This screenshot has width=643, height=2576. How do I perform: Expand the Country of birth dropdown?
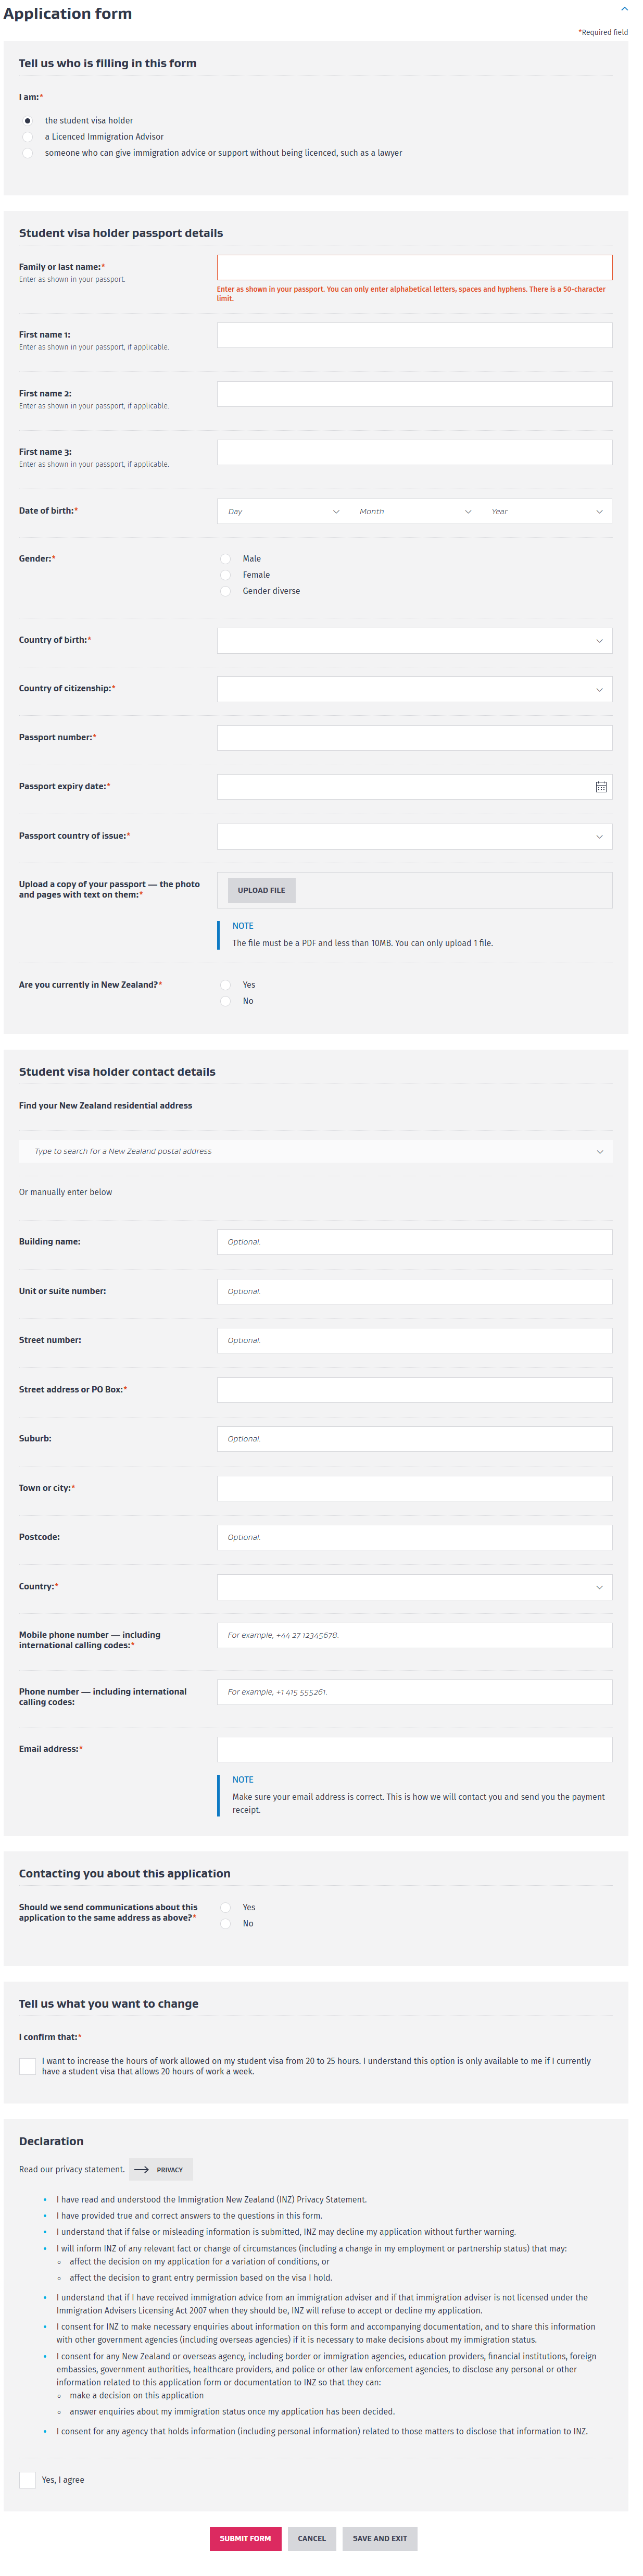point(414,641)
